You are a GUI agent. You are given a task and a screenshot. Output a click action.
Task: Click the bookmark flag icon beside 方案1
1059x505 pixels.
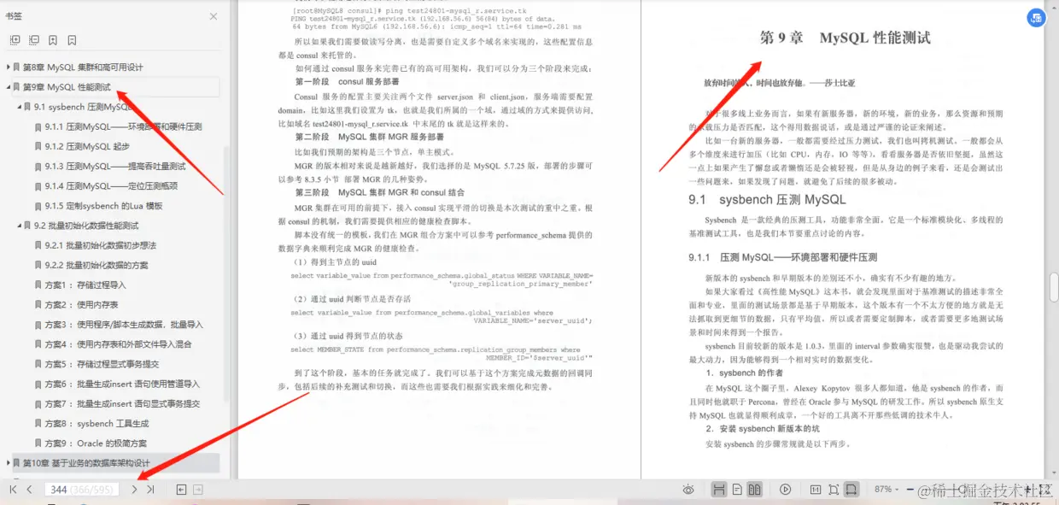pos(38,285)
